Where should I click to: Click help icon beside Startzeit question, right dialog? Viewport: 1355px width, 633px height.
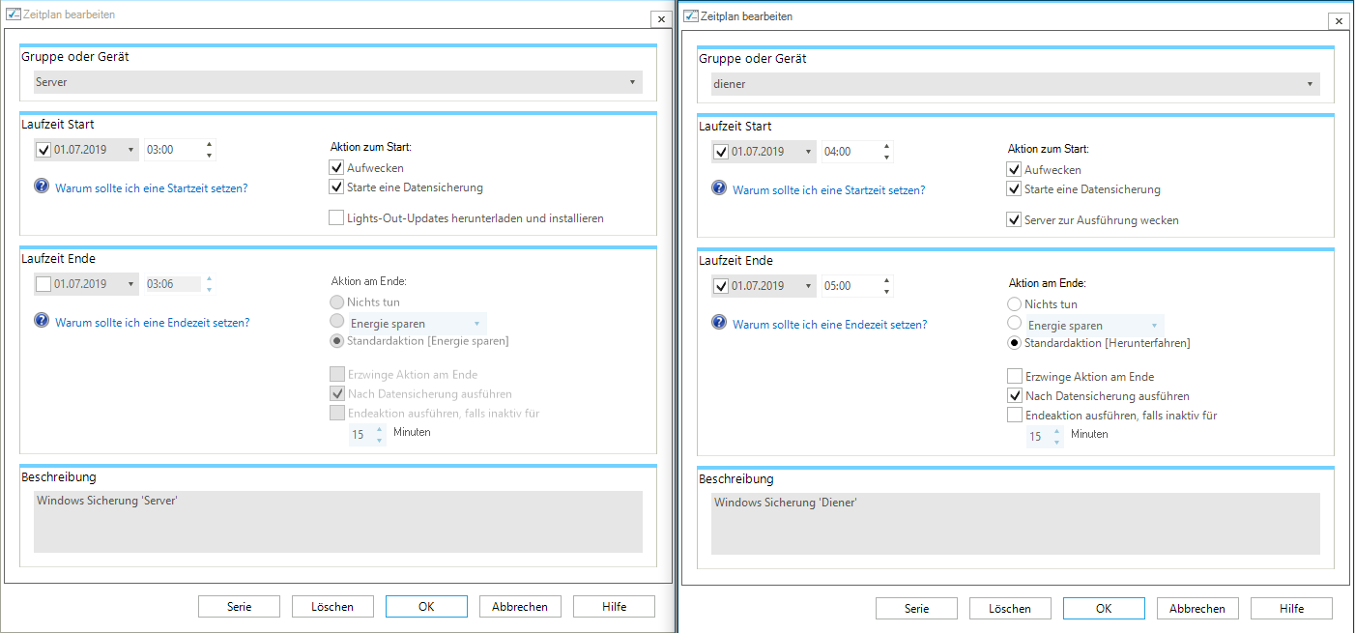click(719, 189)
